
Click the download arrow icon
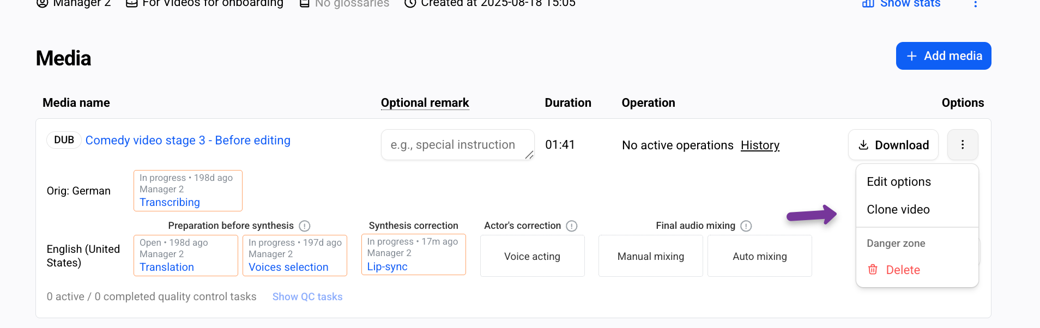(x=863, y=145)
